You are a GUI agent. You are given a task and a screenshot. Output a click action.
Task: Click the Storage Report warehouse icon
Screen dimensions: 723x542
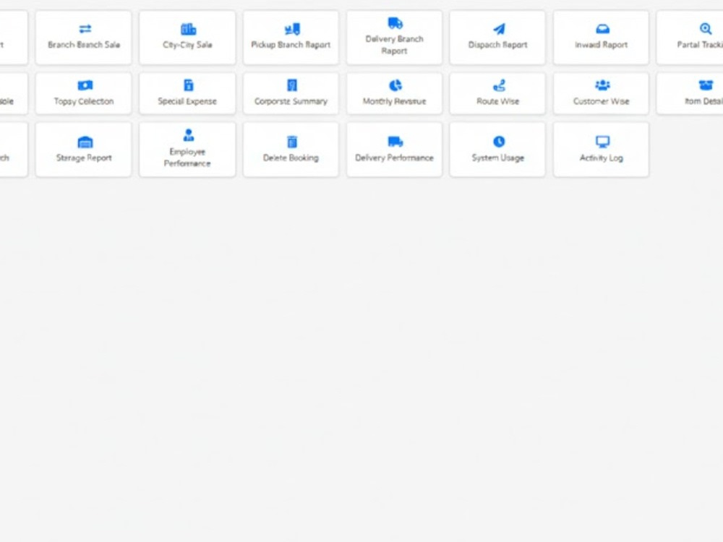85,142
